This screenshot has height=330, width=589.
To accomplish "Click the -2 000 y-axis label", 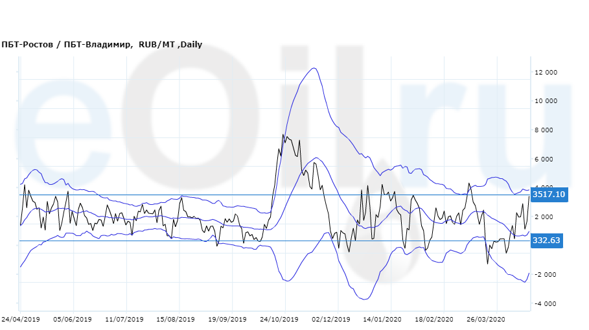I will pyautogui.click(x=546, y=275).
